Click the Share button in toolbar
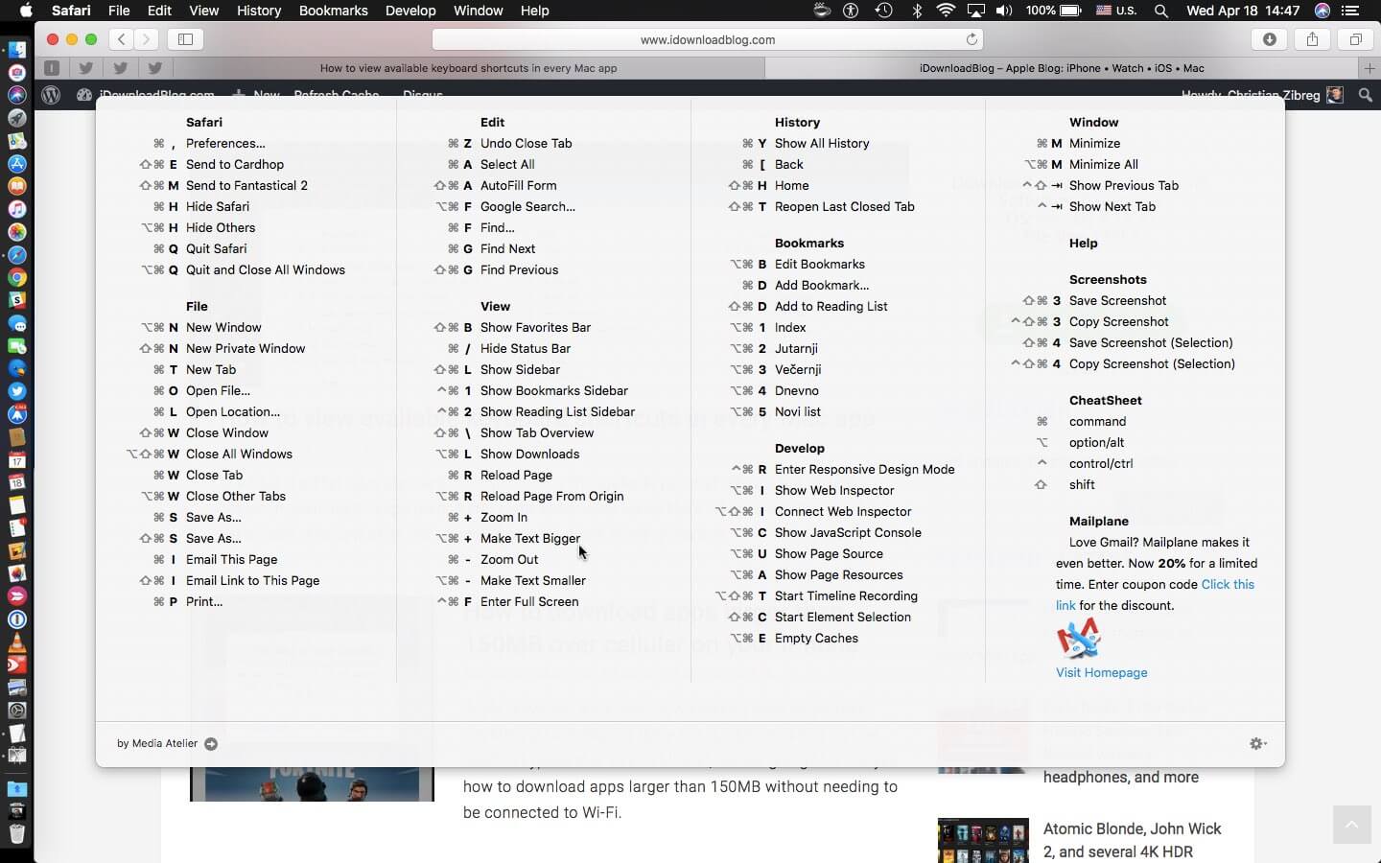The height and width of the screenshot is (863, 1381). pos(1312,39)
